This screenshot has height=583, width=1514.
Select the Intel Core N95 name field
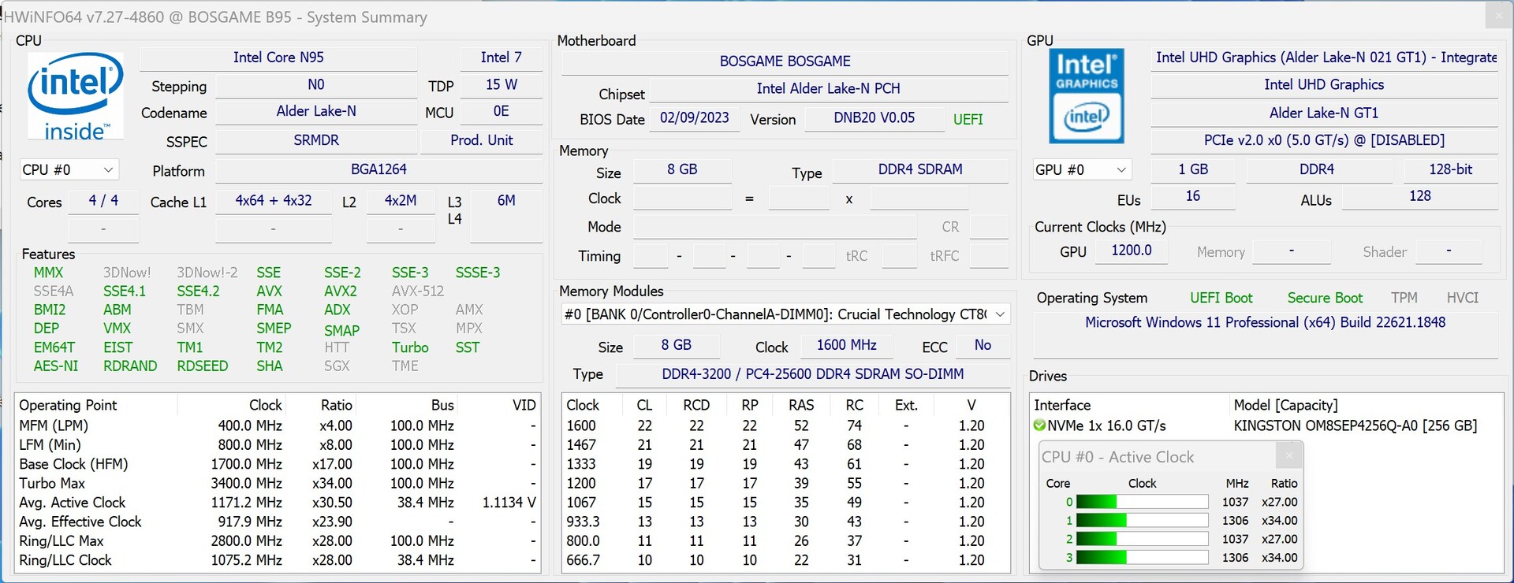[x=278, y=58]
